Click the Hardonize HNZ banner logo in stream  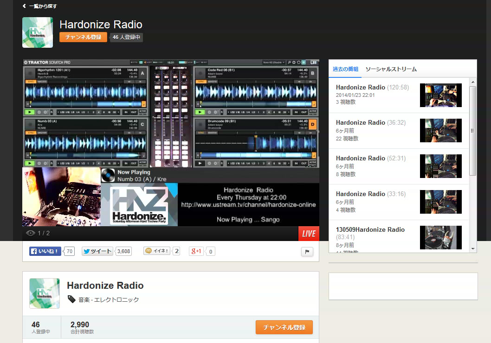pyautogui.click(x=139, y=205)
